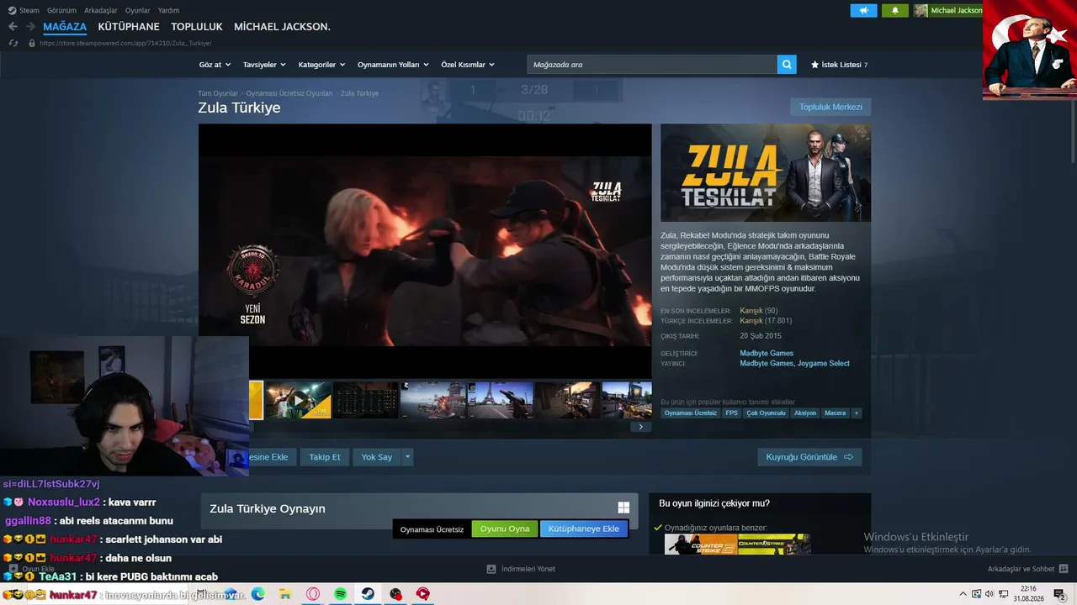The image size is (1077, 605).
Task: Open File Explorer from the taskbar
Action: point(285,594)
